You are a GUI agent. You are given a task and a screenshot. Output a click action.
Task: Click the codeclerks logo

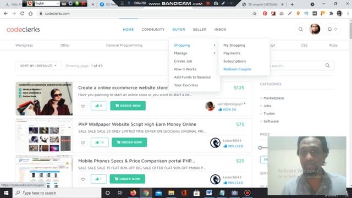click(23, 29)
